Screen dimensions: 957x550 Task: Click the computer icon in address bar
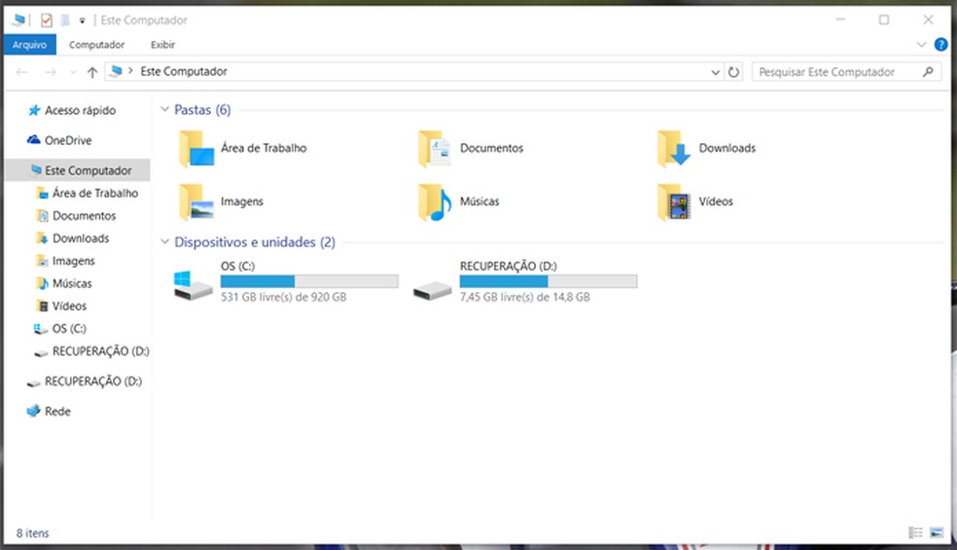click(x=116, y=71)
